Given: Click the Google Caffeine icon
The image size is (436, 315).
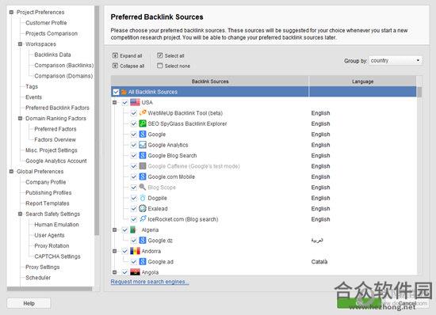Looking at the screenshot, I should click(x=143, y=166).
